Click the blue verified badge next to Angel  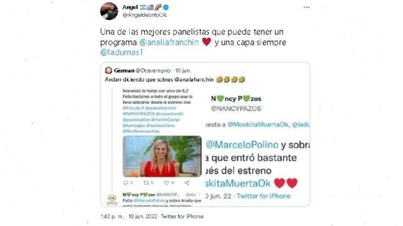pos(166,8)
